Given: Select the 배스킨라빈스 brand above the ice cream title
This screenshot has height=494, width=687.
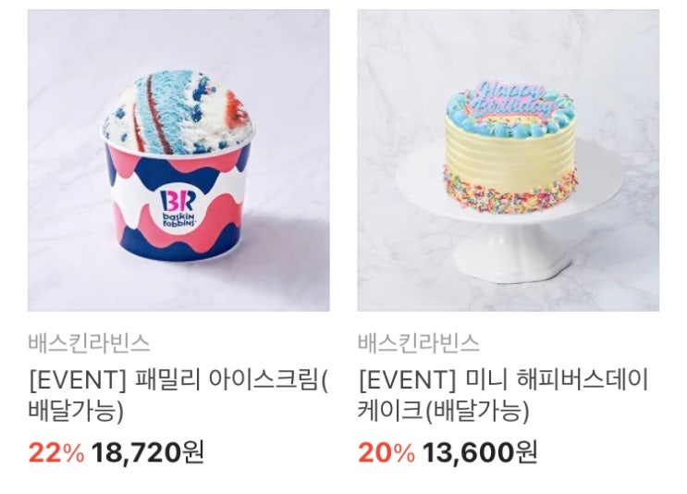Looking at the screenshot, I should point(89,343).
